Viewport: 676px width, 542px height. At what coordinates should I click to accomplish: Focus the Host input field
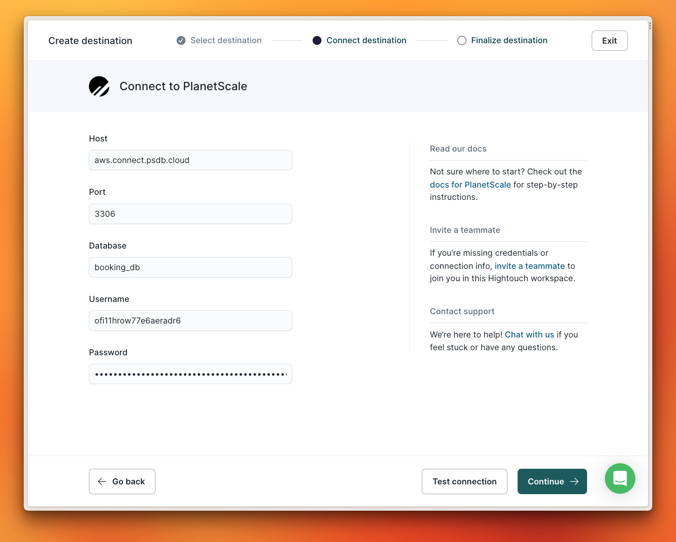coord(191,160)
